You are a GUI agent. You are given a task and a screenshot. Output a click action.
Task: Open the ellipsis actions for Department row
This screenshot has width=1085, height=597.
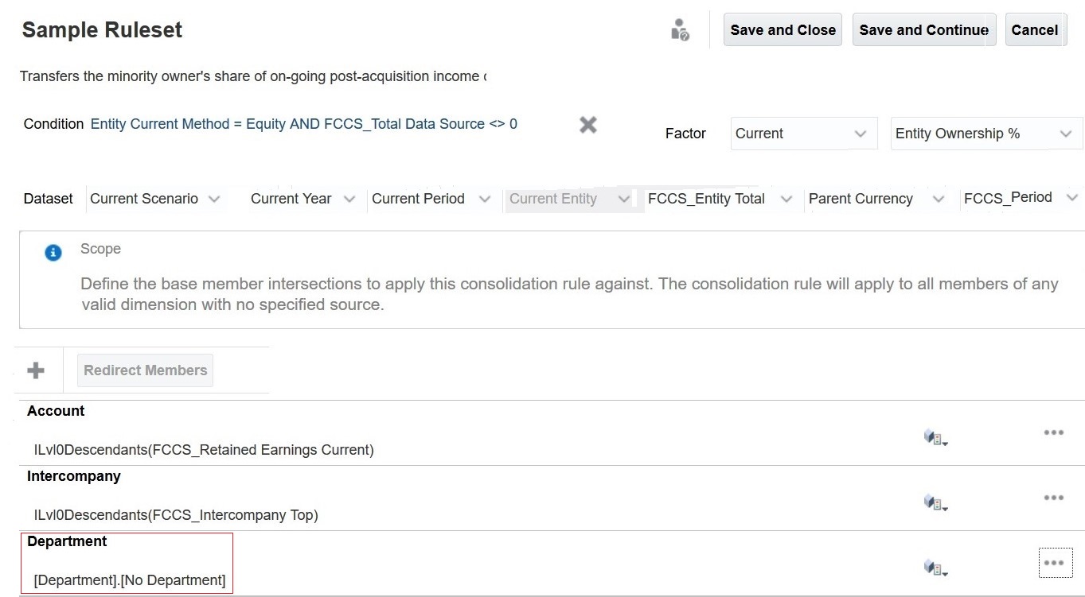point(1055,563)
